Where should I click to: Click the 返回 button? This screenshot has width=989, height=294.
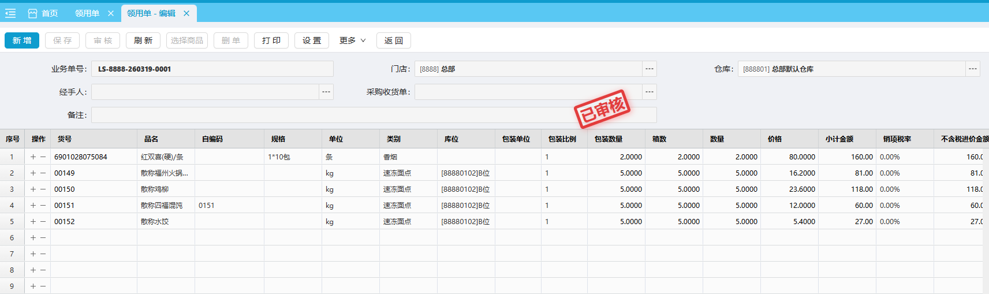tap(394, 40)
